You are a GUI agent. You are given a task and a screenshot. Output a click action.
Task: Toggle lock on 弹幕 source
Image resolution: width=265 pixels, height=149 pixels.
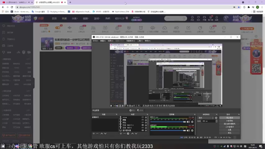click(x=146, y=120)
